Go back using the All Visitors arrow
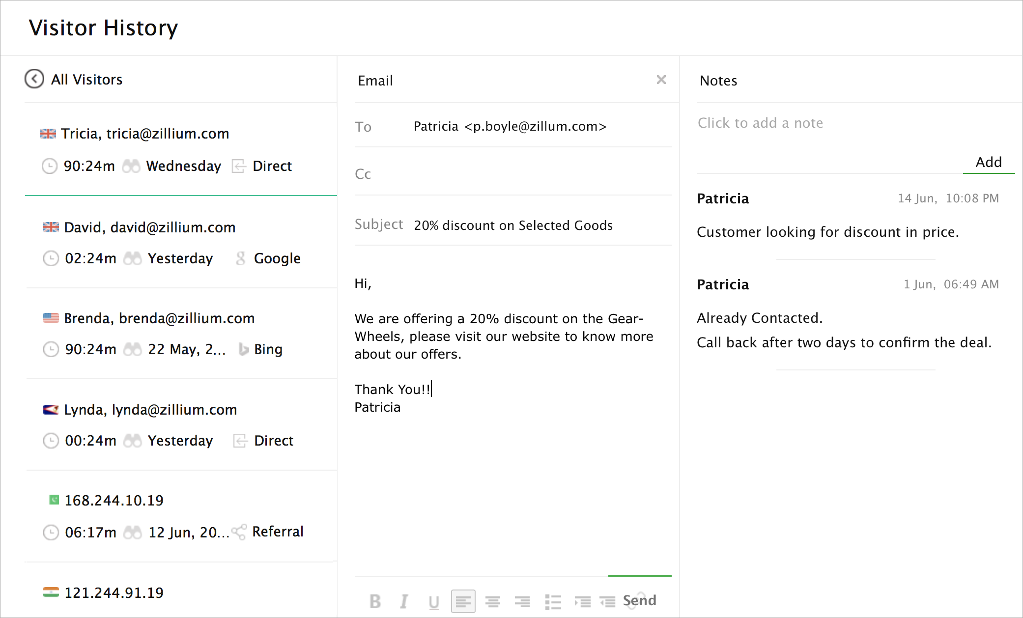Viewport: 1023px width, 618px height. [x=34, y=79]
